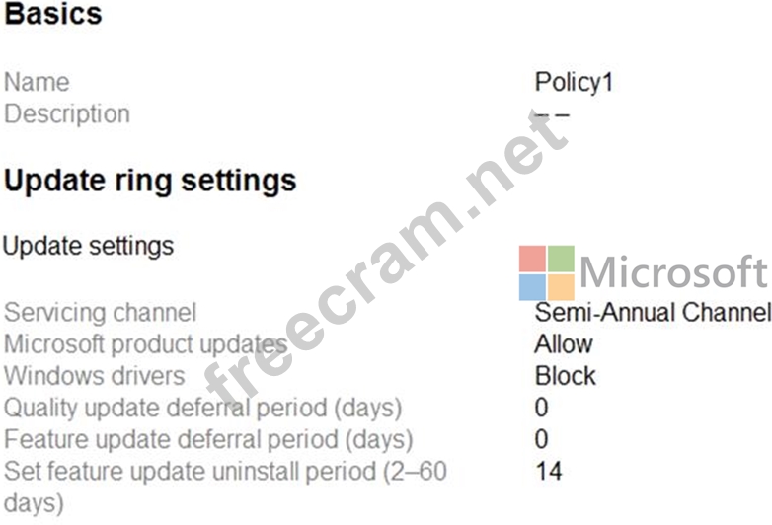Select the uninstall period value 14
This screenshot has height=525, width=772.
(x=549, y=471)
